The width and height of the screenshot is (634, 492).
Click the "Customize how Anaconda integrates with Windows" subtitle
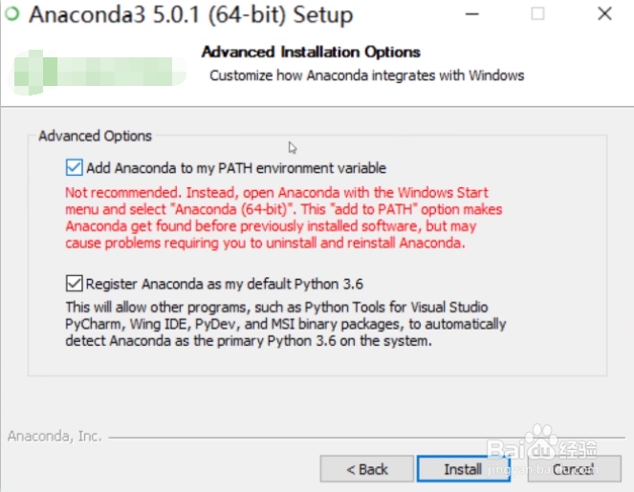[x=366, y=75]
